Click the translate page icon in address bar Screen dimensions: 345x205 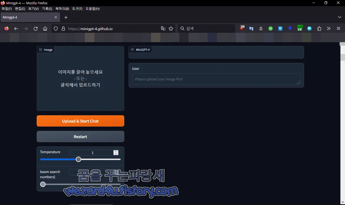pyautogui.click(x=163, y=28)
